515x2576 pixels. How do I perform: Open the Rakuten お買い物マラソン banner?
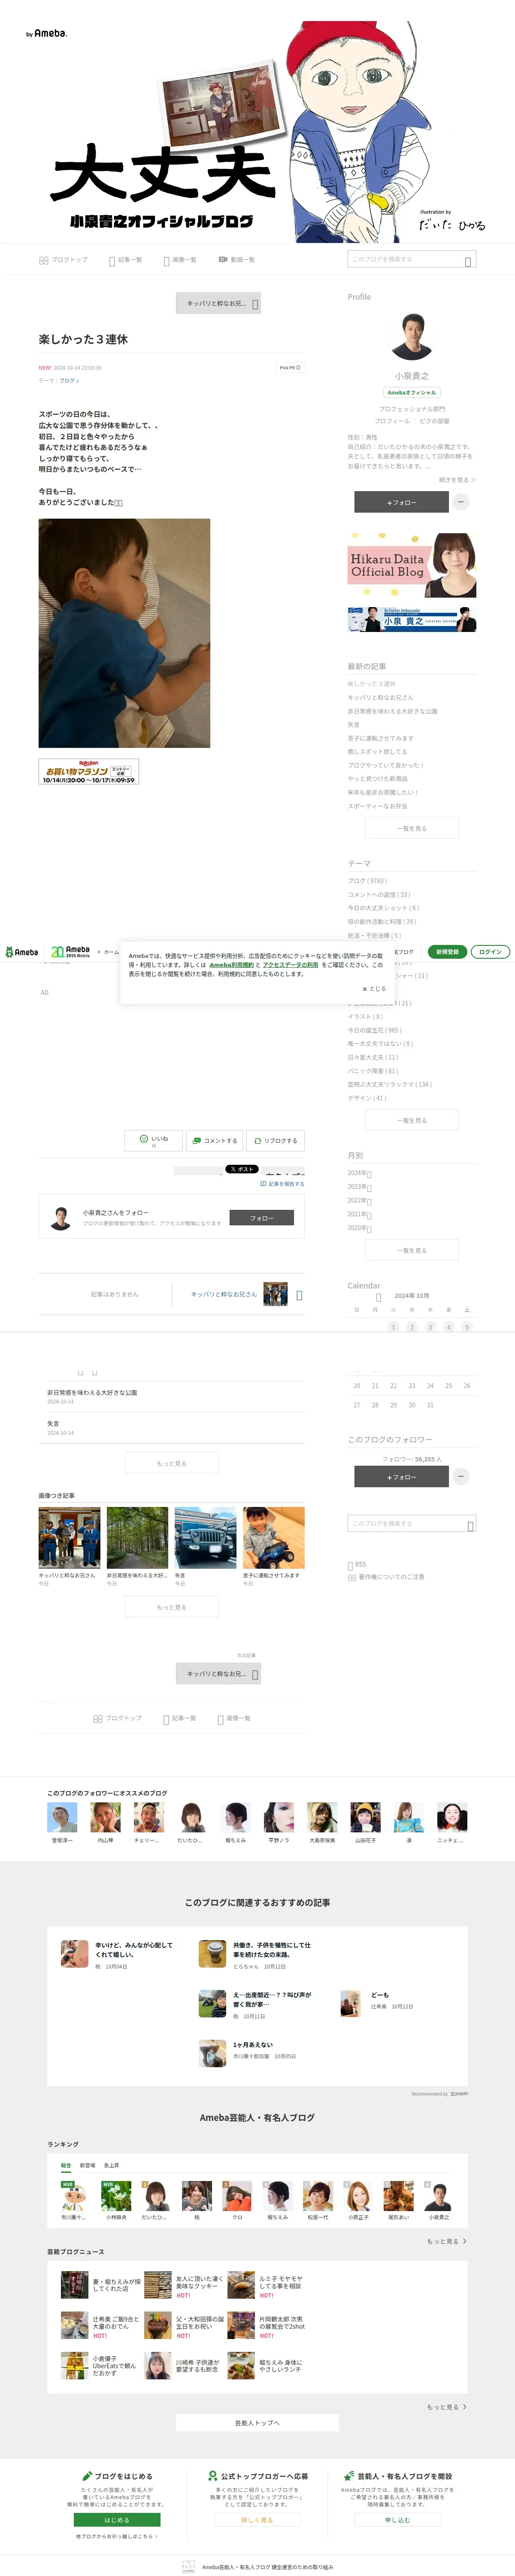point(88,772)
